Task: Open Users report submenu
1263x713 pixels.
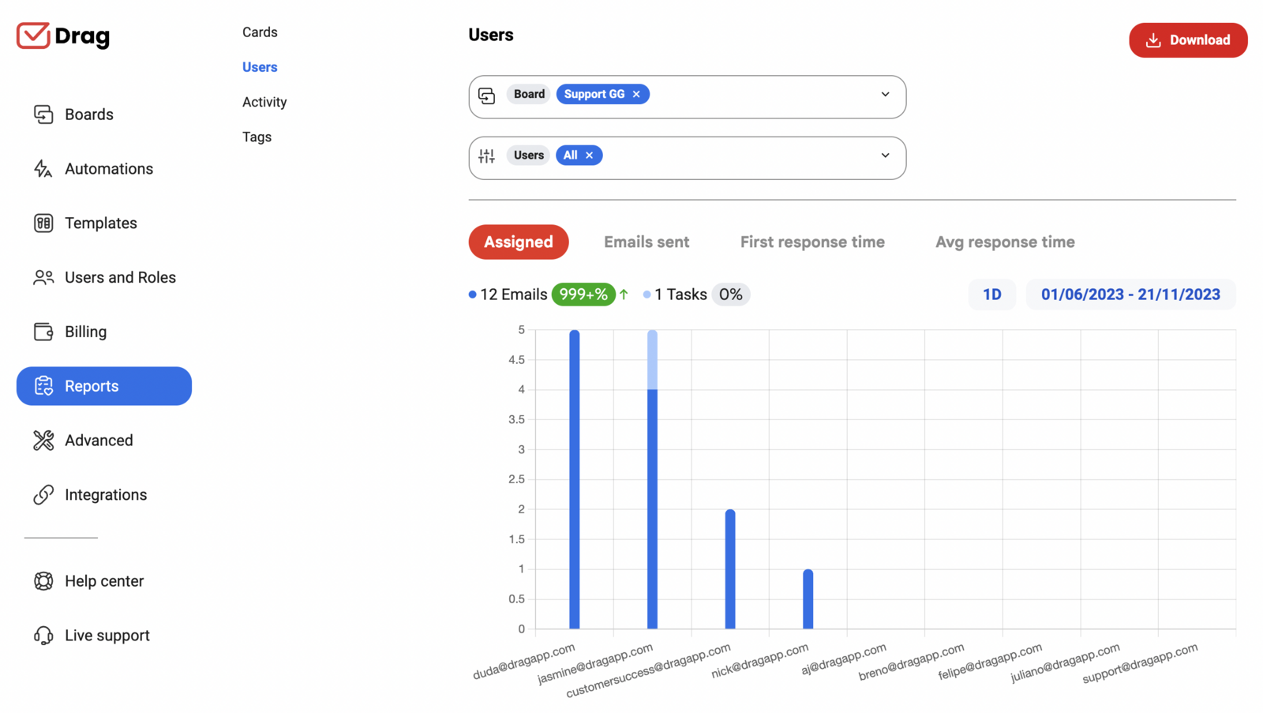Action: point(260,67)
